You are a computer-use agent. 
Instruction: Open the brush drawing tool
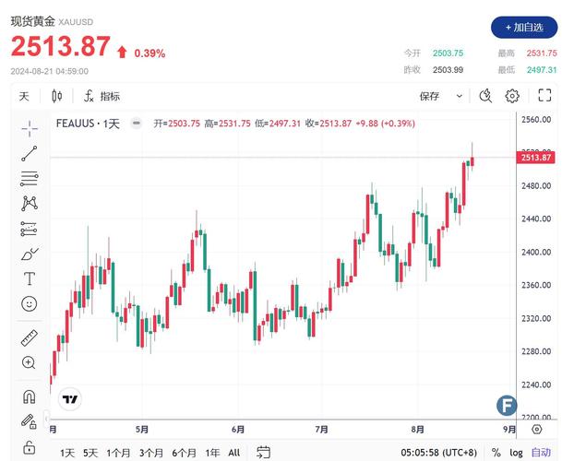(x=30, y=254)
